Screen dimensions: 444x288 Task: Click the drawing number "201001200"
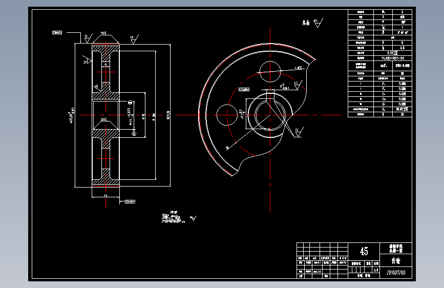395,273
